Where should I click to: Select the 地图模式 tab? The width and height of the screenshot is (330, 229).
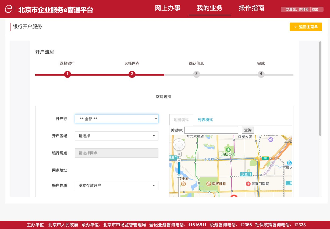click(x=181, y=120)
